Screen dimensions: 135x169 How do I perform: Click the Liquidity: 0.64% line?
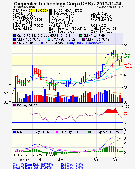24,23
